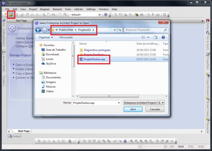This screenshot has width=212, height=151.
Task: Click the New Project toolbar icon
Action: pos(6,15)
